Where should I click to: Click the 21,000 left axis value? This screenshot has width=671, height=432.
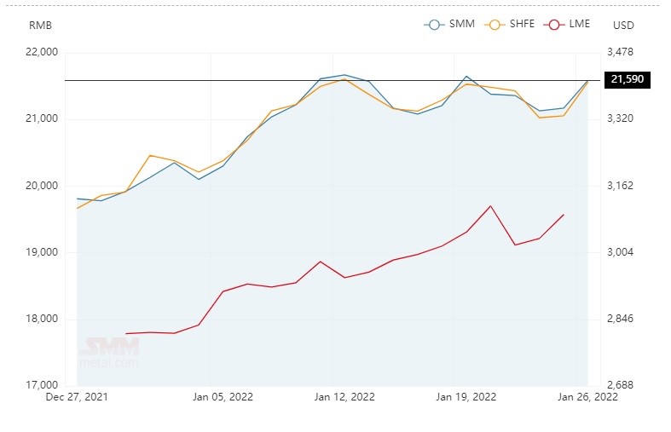(x=42, y=118)
